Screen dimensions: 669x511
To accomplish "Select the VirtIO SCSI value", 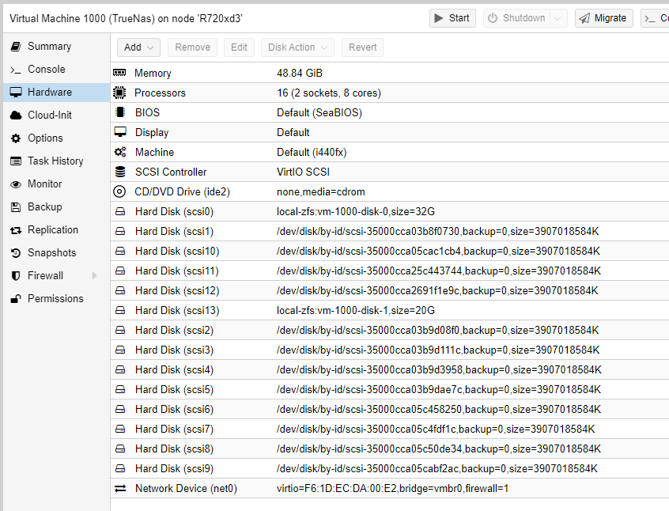I will (303, 172).
